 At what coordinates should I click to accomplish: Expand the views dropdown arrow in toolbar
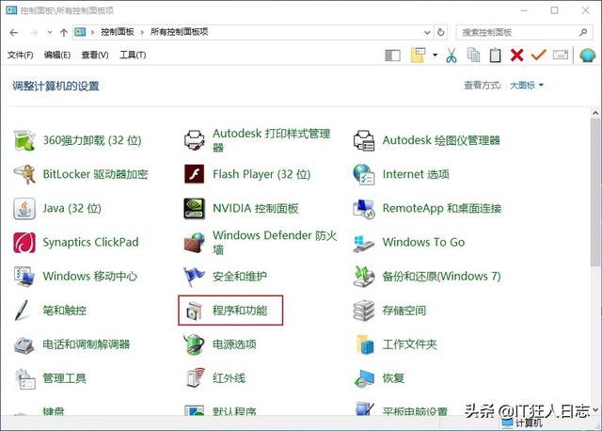435,55
